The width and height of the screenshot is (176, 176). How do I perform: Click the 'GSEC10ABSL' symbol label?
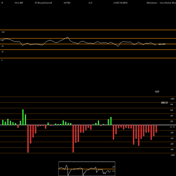pos(121,3)
